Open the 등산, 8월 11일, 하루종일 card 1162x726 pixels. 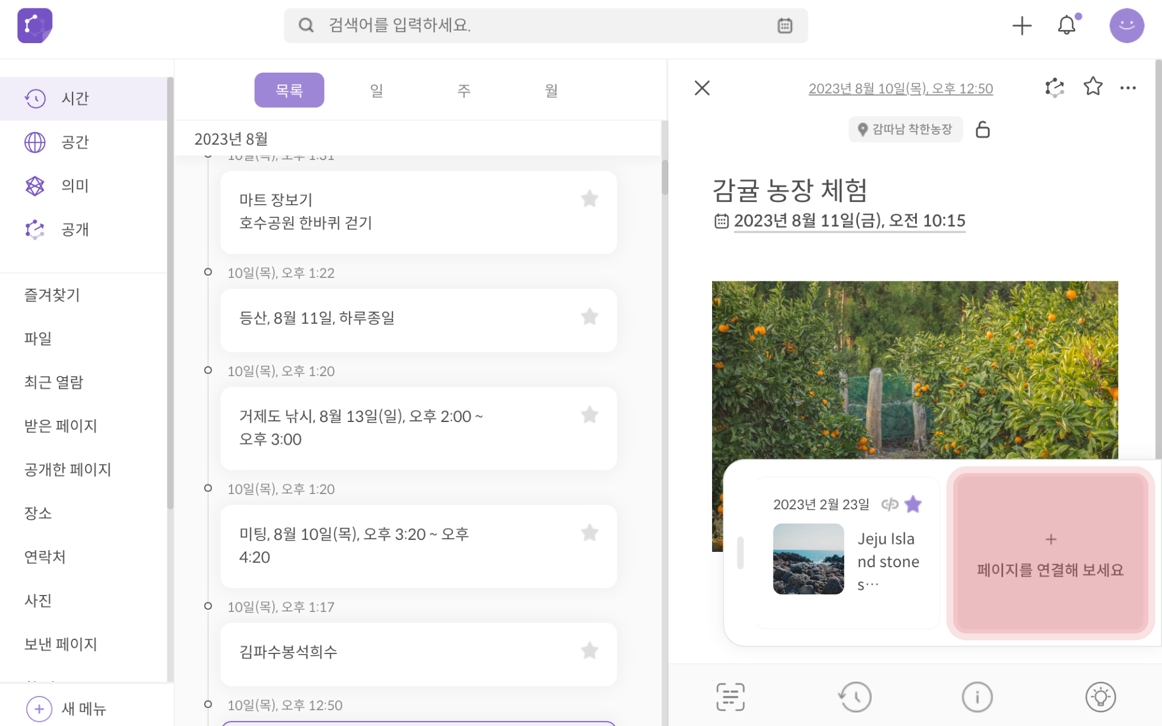coord(419,320)
